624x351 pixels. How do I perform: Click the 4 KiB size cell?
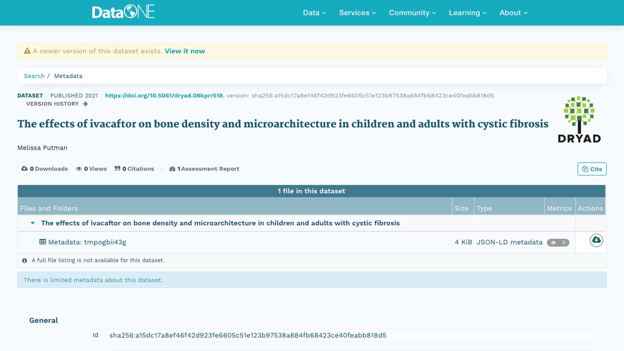464,242
